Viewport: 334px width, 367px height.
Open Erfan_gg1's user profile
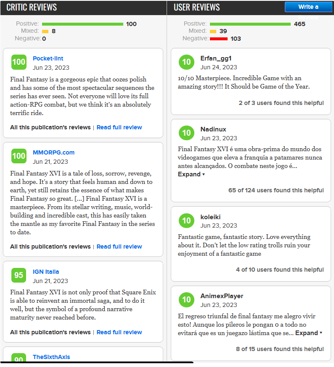click(x=216, y=58)
